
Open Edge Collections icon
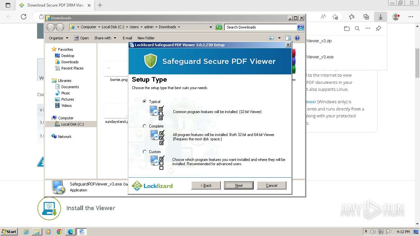[x=366, y=17]
